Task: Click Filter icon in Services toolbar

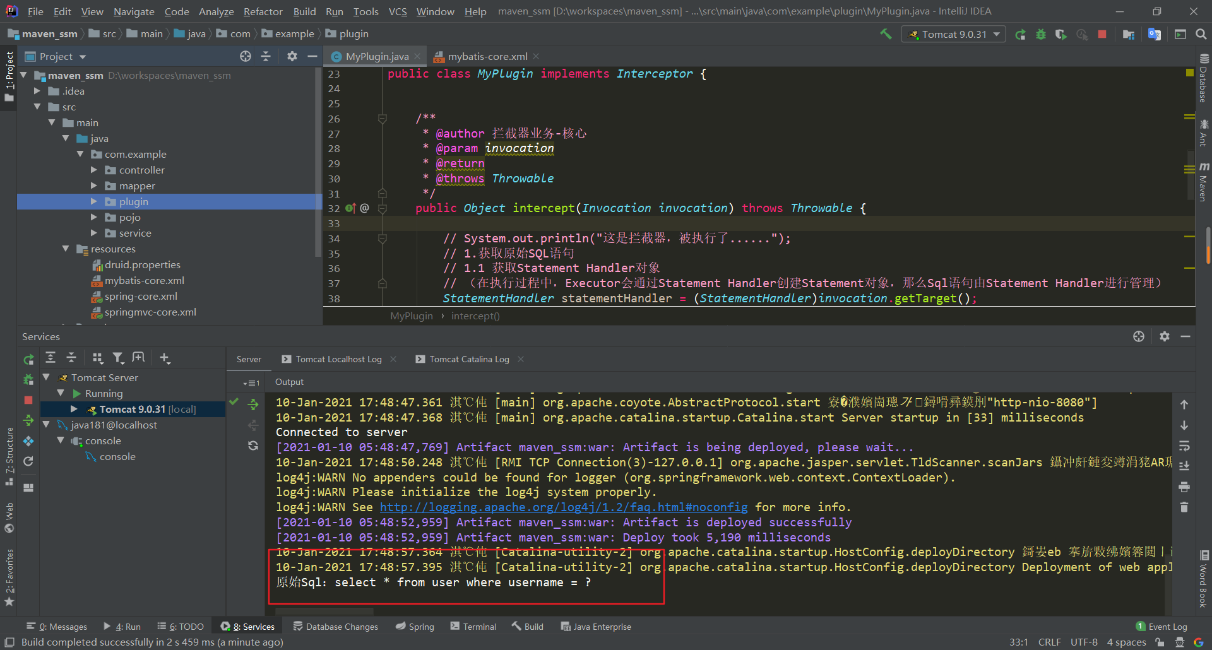Action: point(117,358)
